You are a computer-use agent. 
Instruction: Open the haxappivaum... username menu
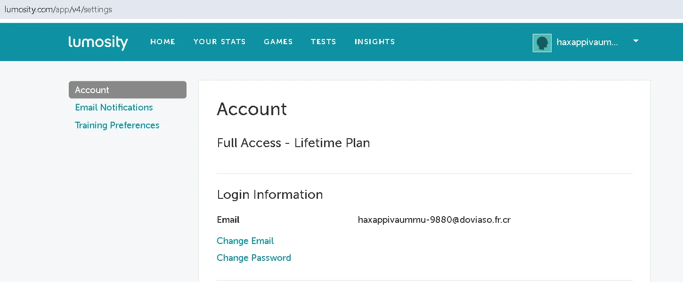pos(587,42)
